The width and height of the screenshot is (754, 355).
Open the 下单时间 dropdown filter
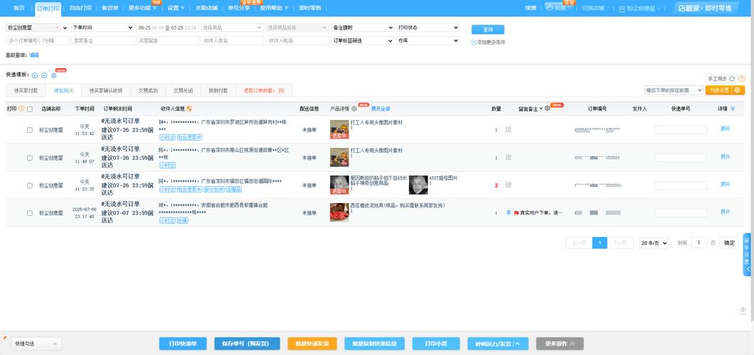click(x=102, y=28)
